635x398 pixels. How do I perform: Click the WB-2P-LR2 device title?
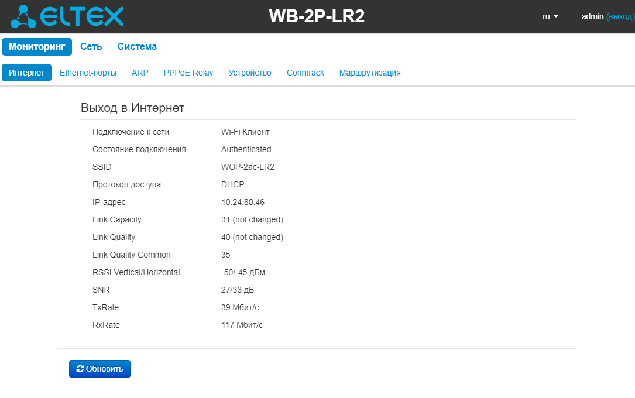(317, 16)
